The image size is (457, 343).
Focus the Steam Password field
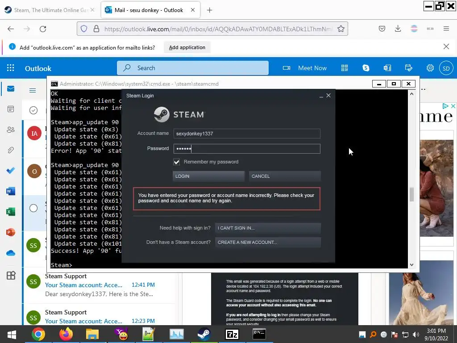point(246,149)
